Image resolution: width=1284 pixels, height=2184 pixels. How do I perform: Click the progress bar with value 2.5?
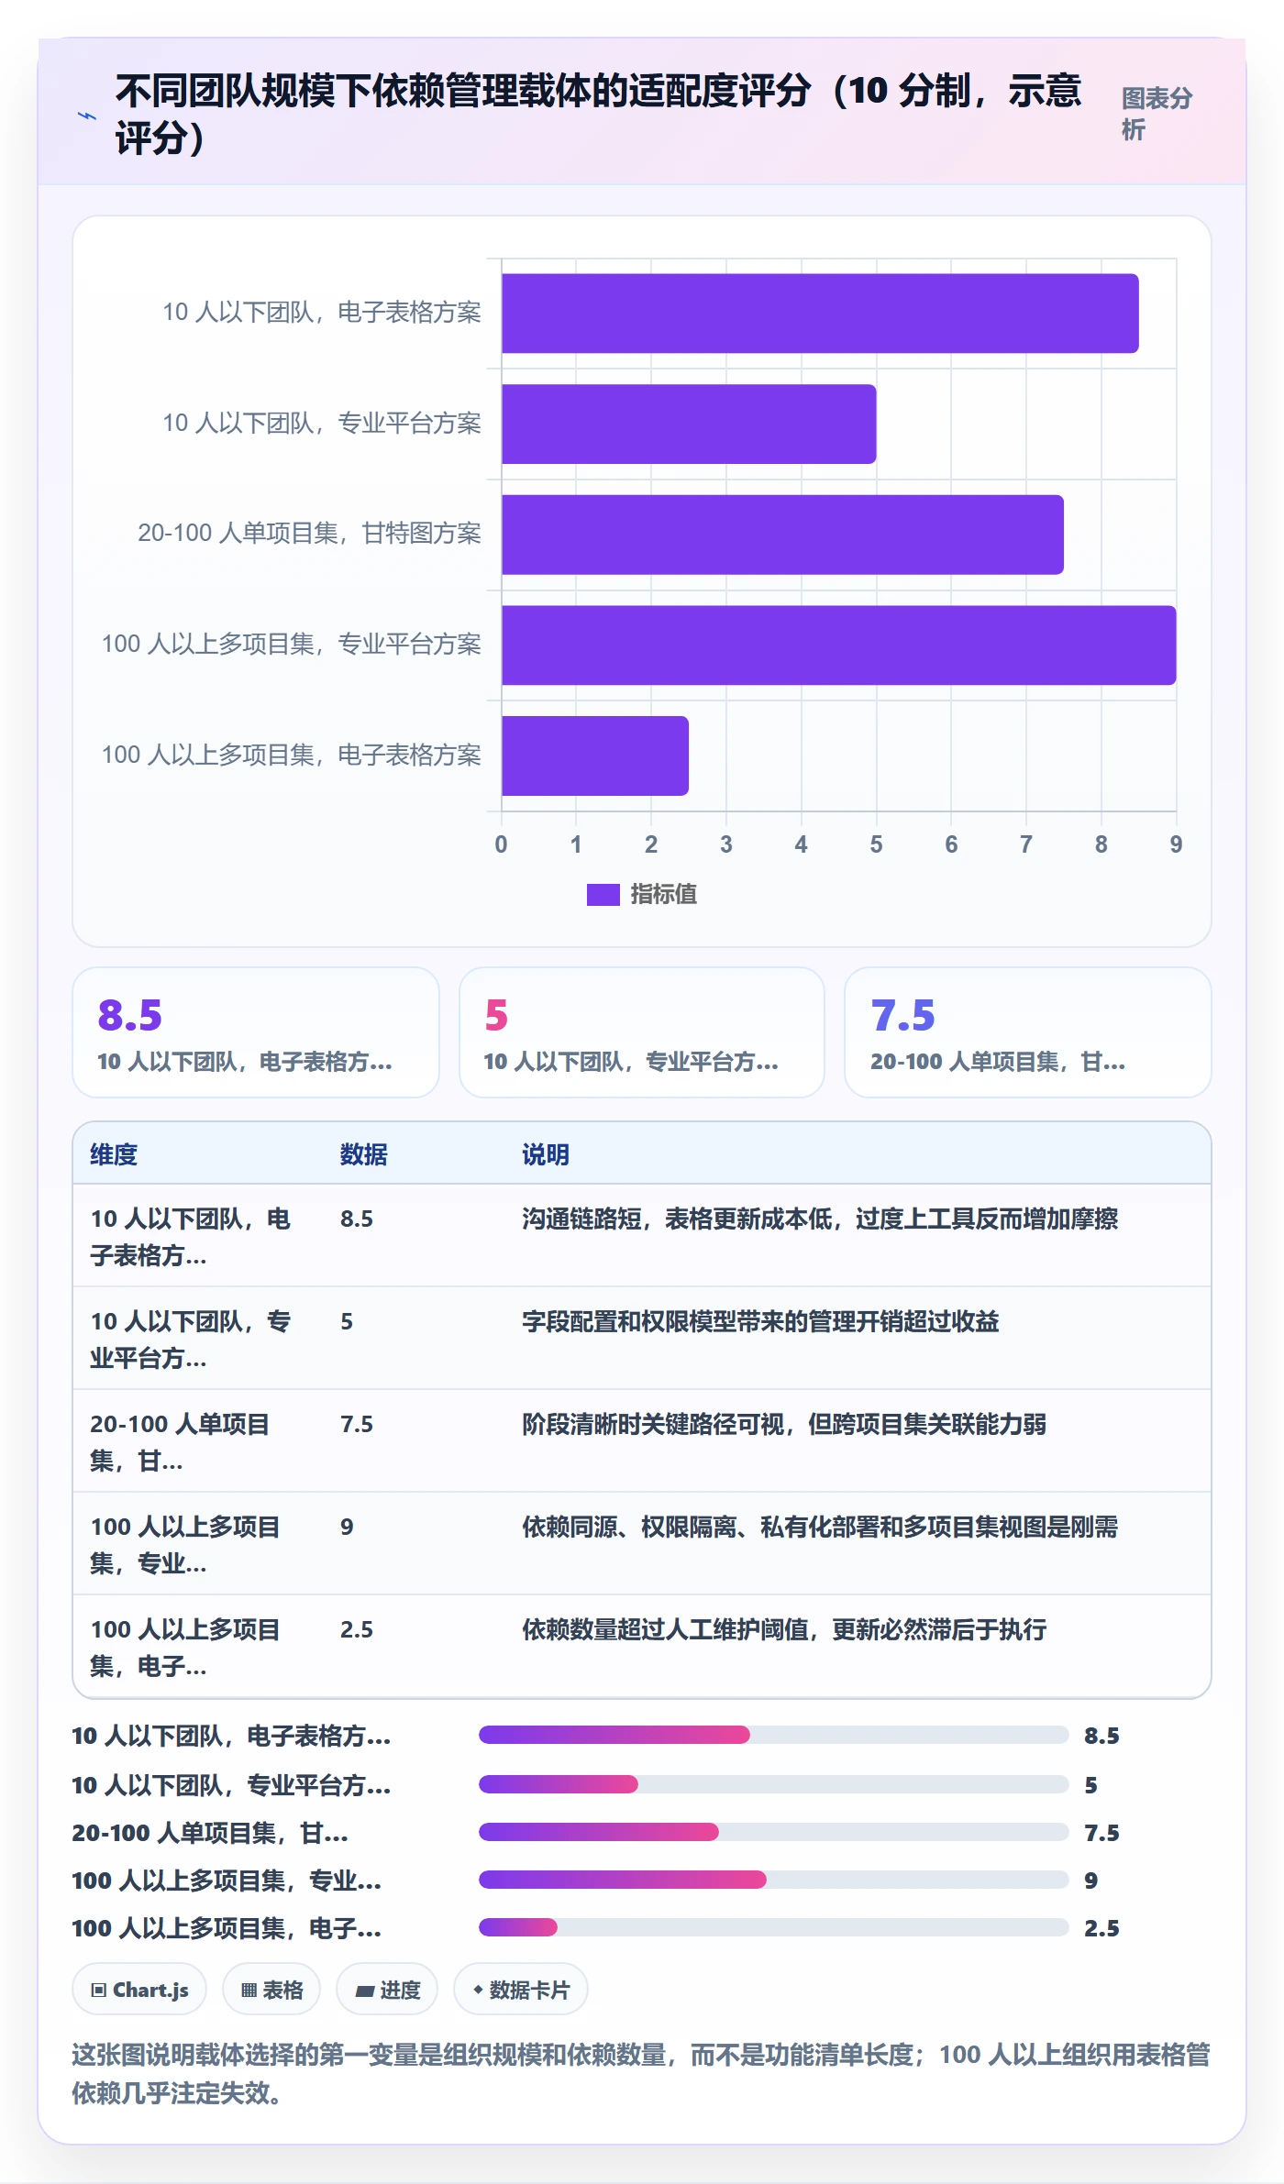pyautogui.click(x=774, y=1927)
